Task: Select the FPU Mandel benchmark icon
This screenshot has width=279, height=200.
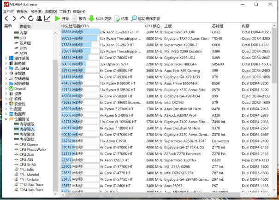Action: click(x=16, y=175)
